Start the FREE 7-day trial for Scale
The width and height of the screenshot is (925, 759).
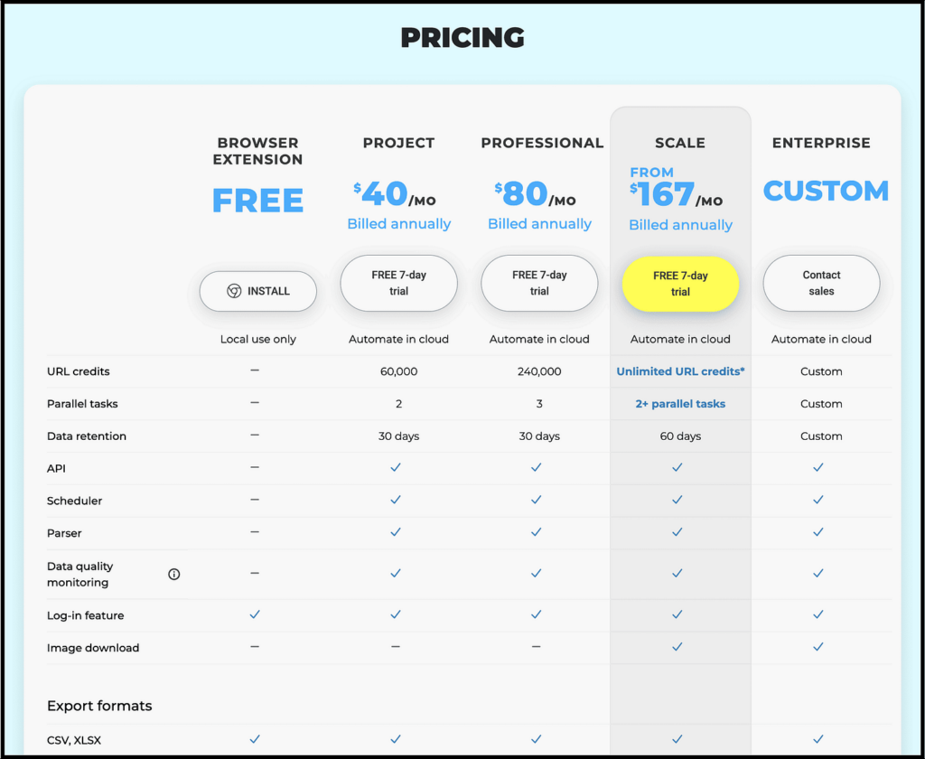(x=680, y=284)
